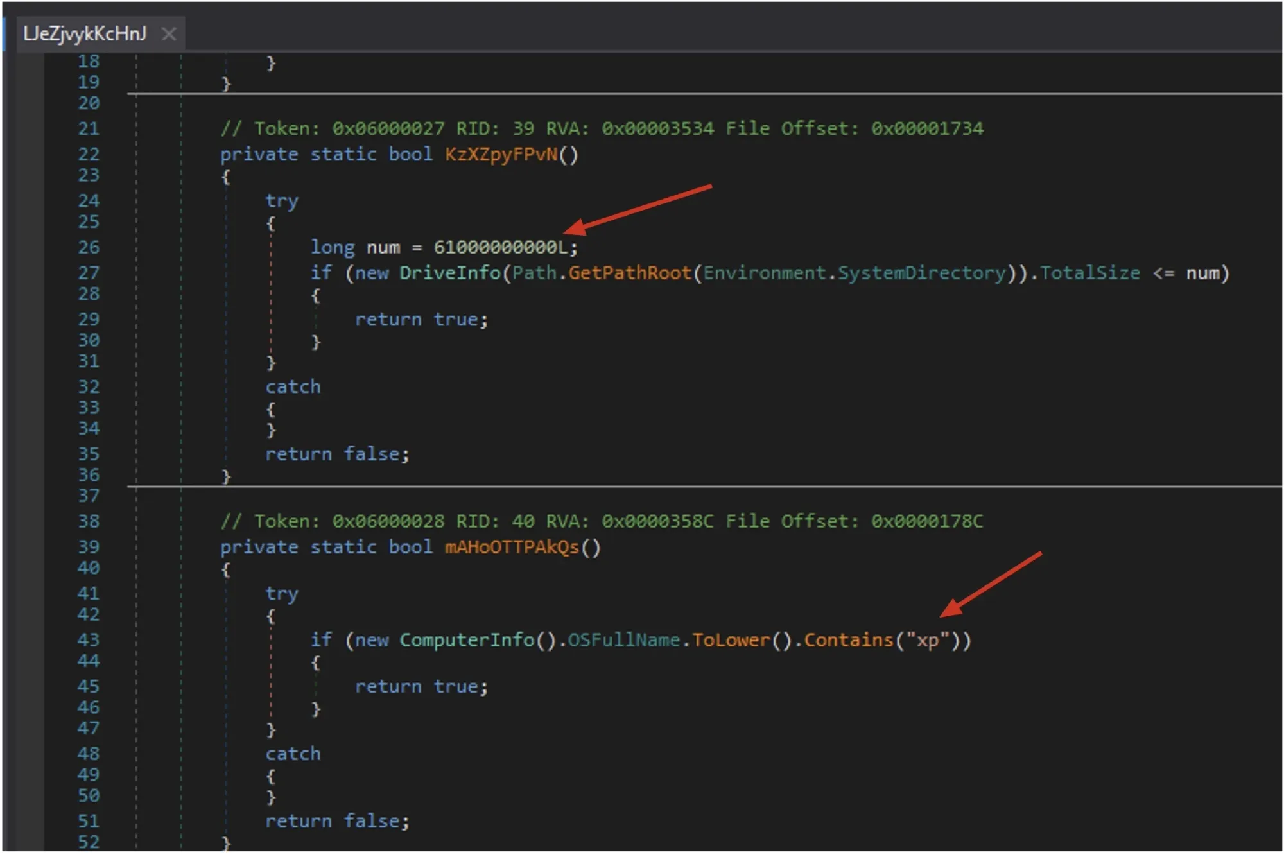
Task: Click line number 26 in gutter
Action: 89,248
